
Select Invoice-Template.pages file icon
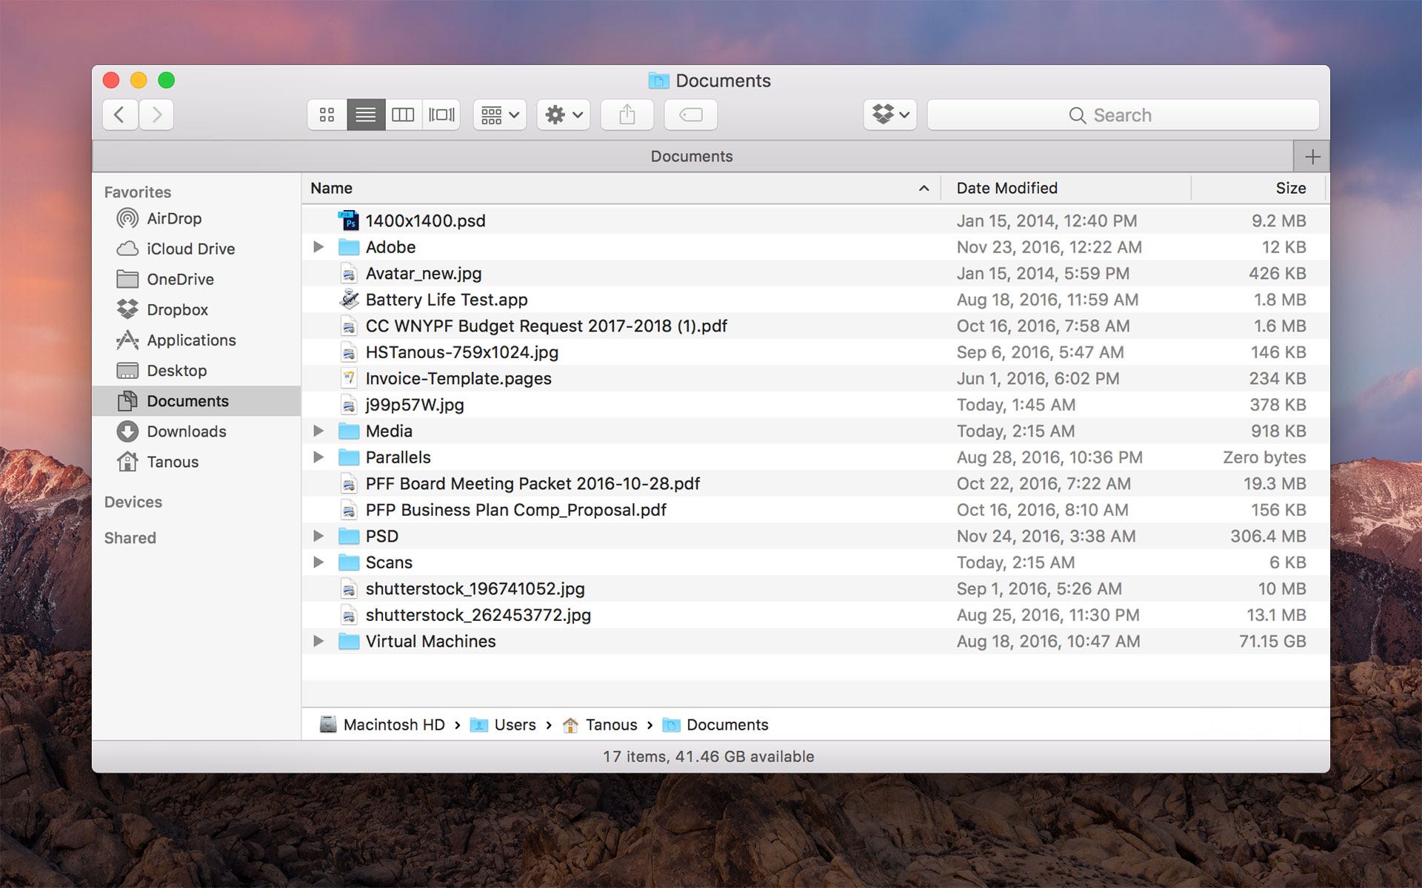pyautogui.click(x=349, y=378)
